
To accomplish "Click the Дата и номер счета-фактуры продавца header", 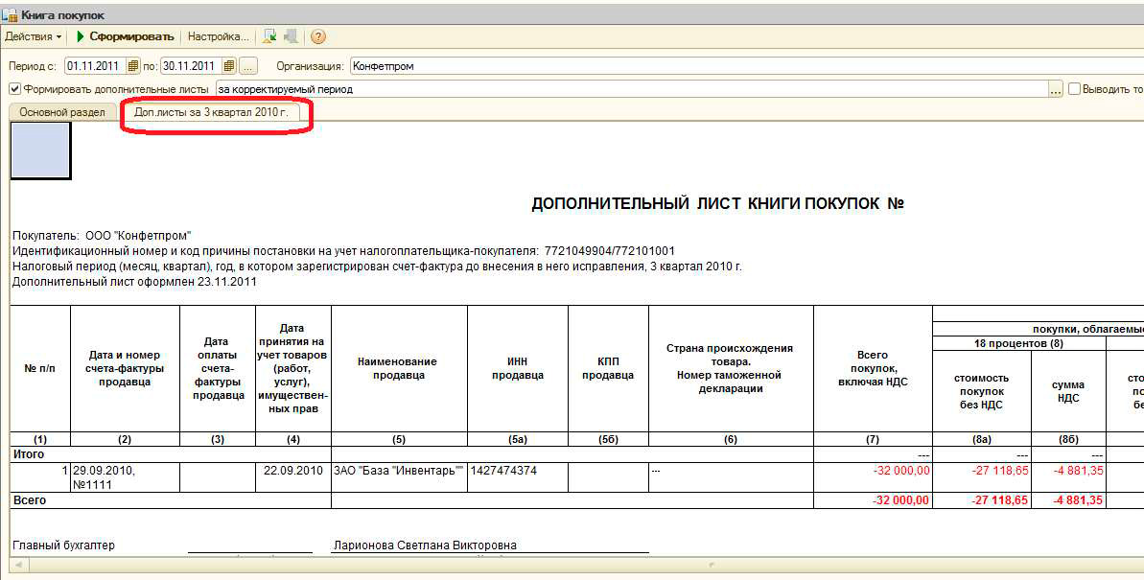I will point(125,368).
